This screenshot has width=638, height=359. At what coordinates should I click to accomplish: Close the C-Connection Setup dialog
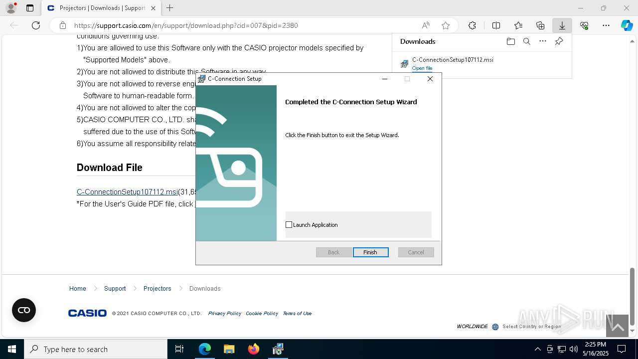(430, 79)
